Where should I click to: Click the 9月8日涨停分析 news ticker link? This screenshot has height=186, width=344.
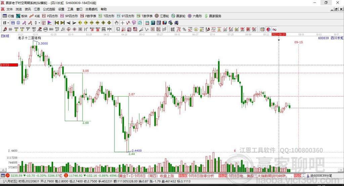click(201, 176)
